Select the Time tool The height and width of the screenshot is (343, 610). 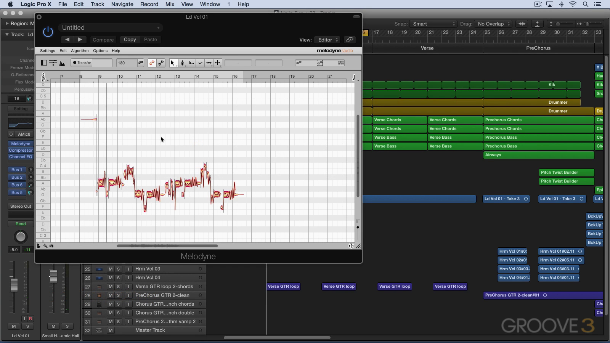click(x=209, y=63)
